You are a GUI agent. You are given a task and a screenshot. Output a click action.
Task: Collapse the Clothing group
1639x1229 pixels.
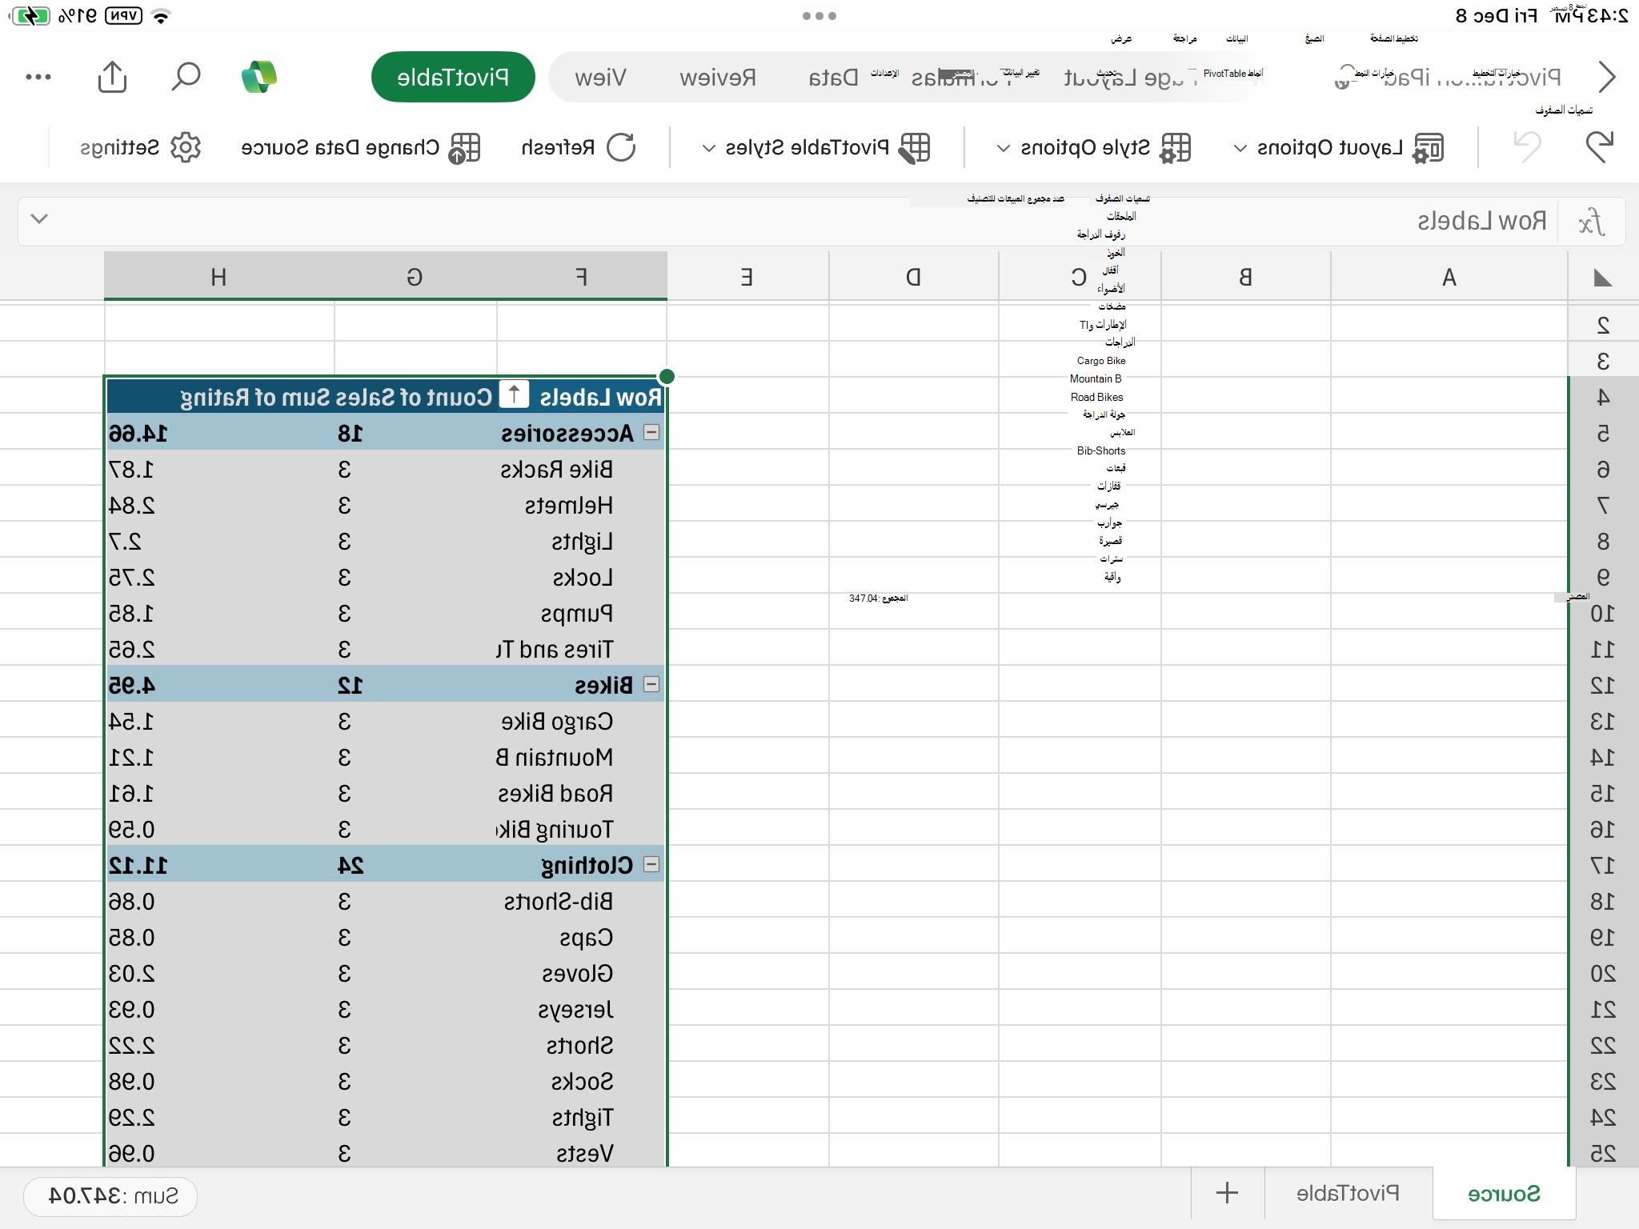[x=651, y=864]
